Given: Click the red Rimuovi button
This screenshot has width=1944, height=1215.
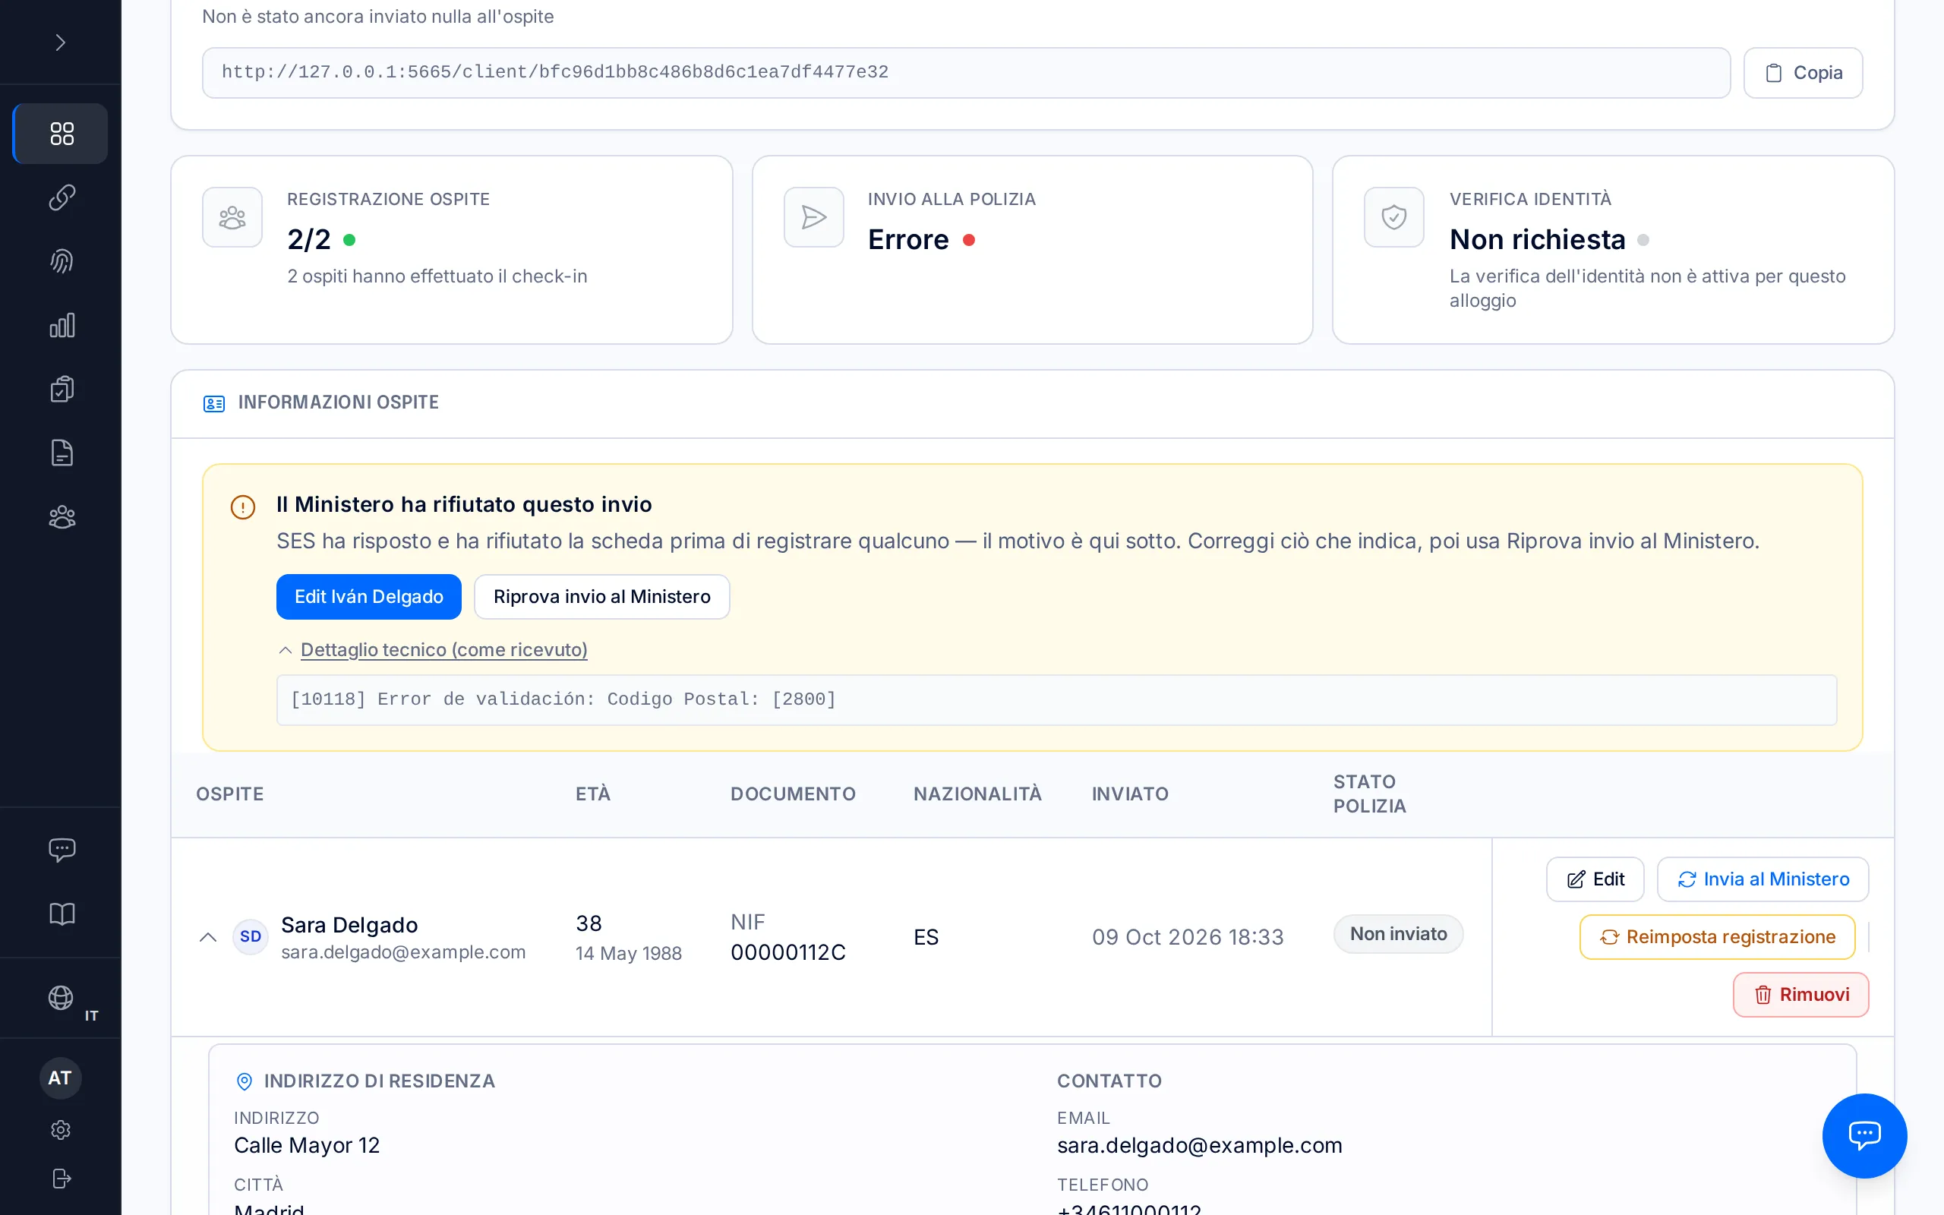Looking at the screenshot, I should coord(1801,995).
